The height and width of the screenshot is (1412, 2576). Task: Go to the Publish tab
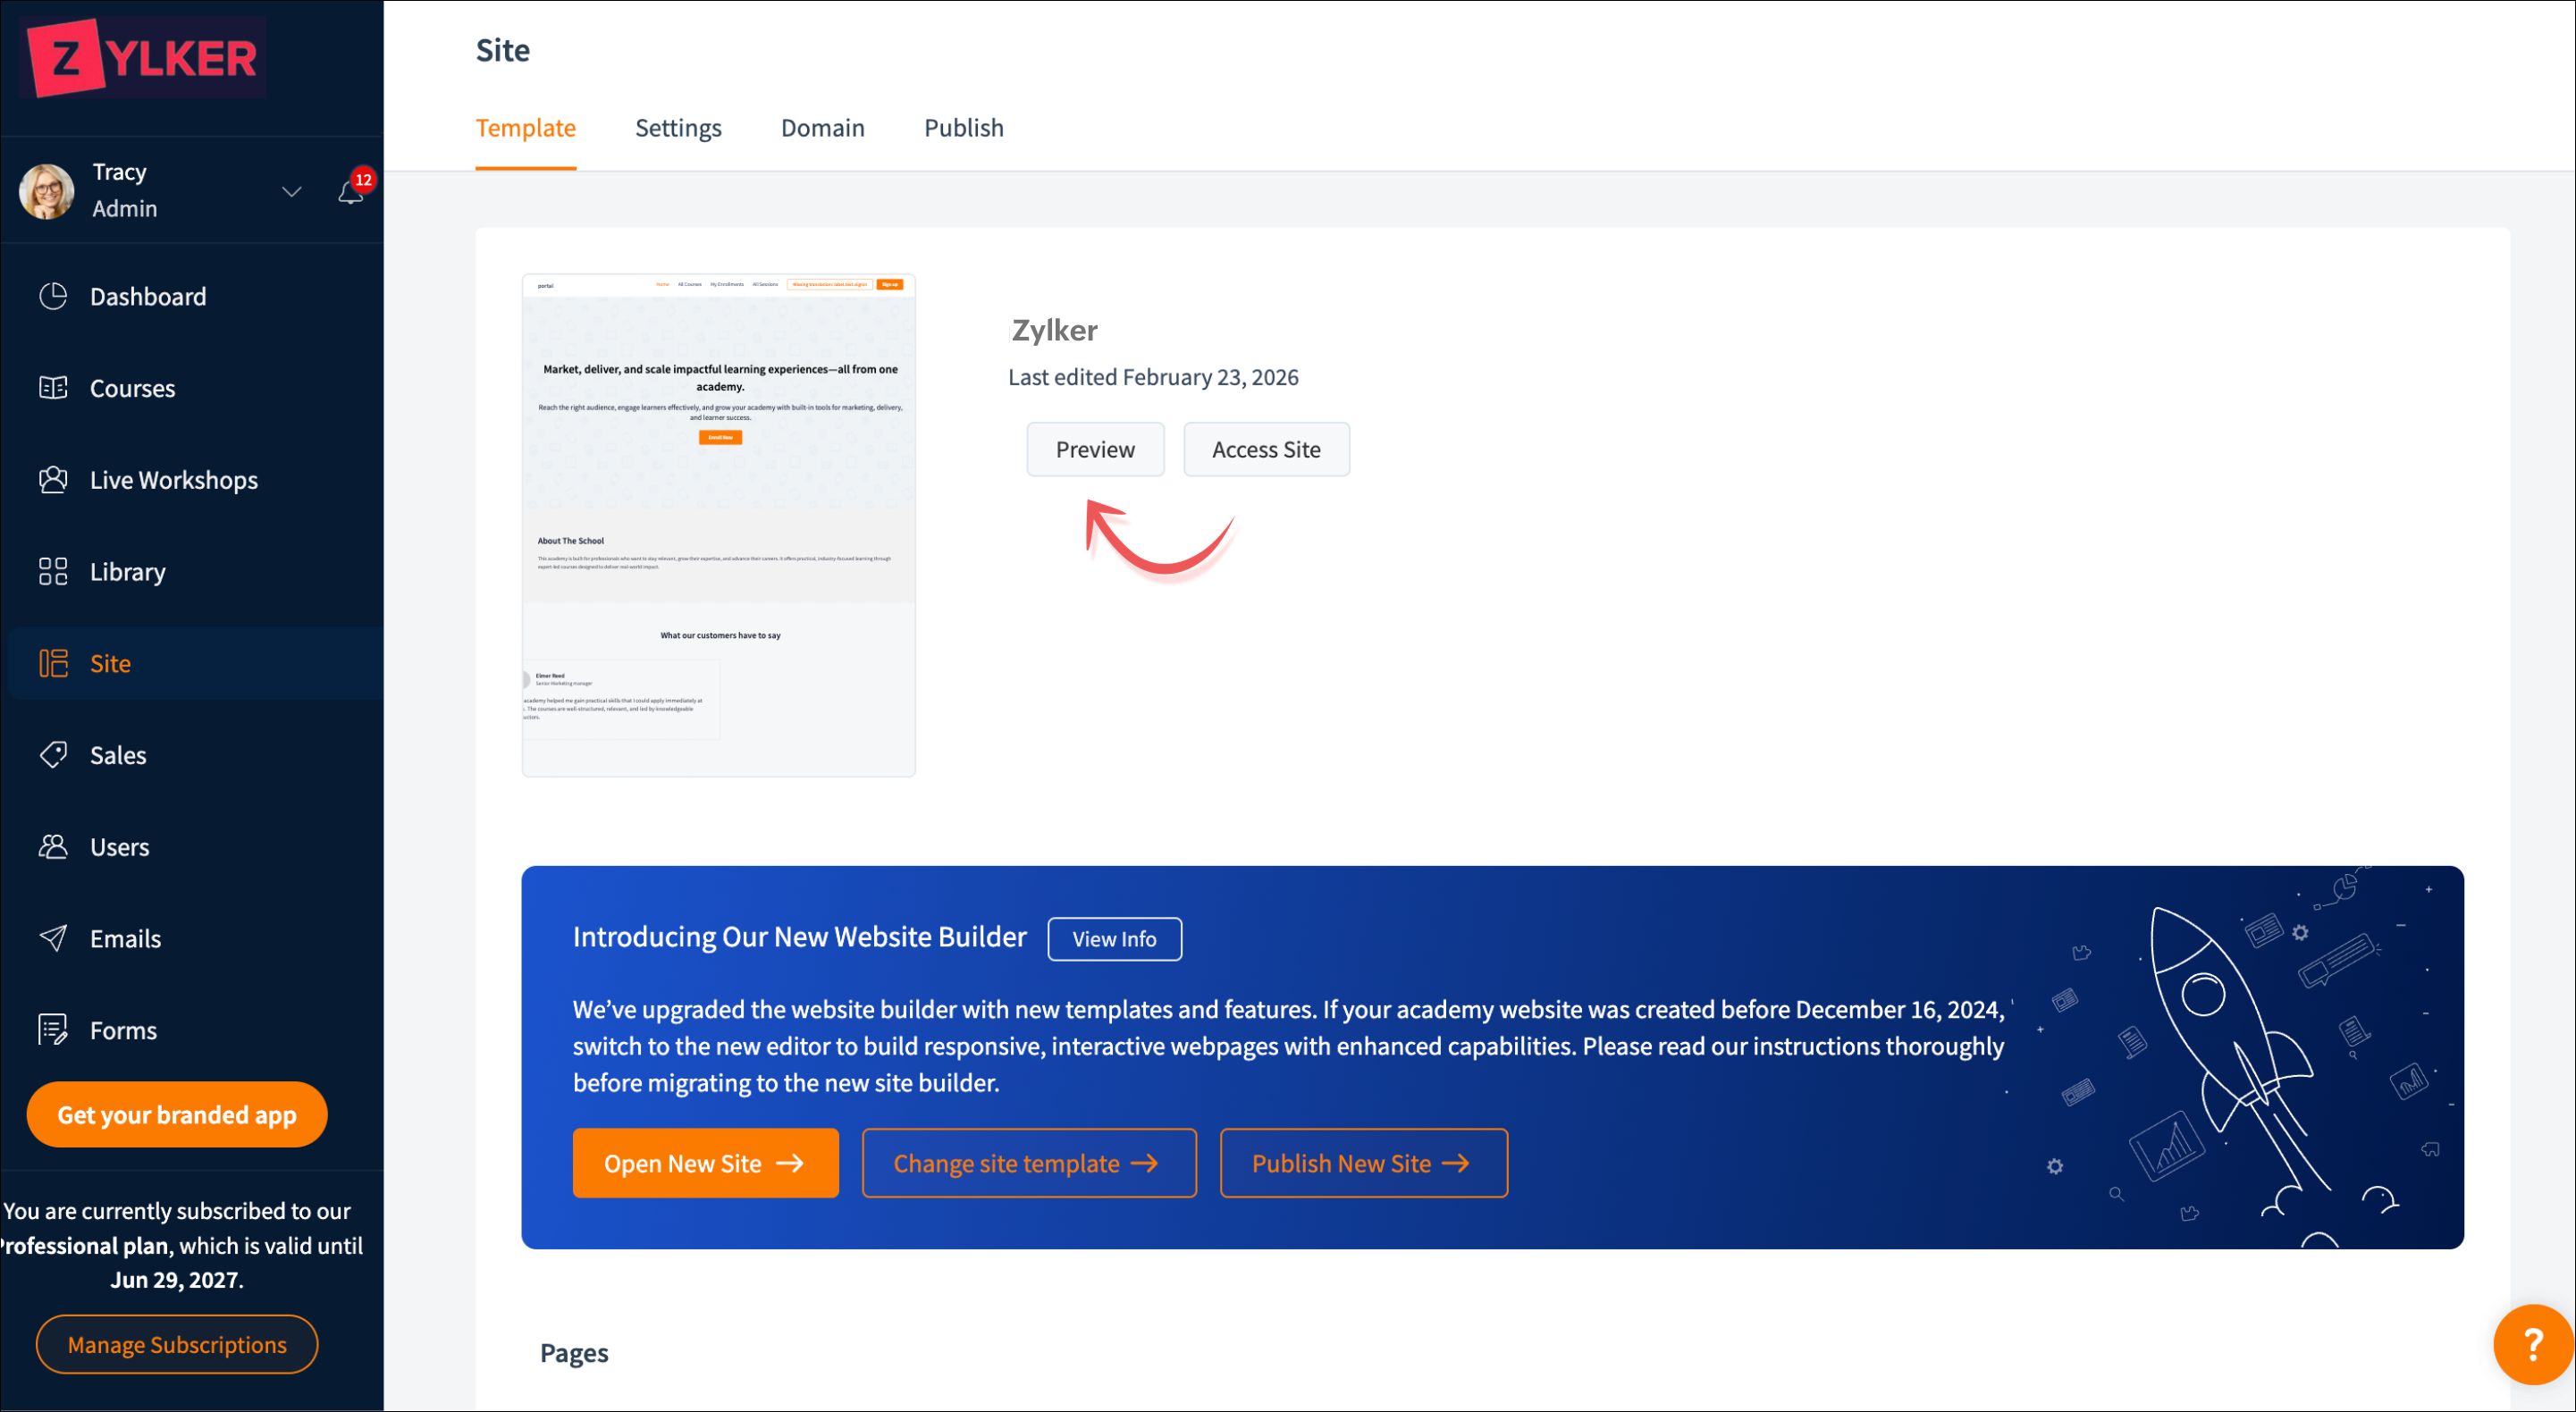963,128
